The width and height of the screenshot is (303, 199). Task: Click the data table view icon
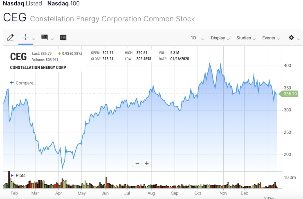click(x=63, y=38)
